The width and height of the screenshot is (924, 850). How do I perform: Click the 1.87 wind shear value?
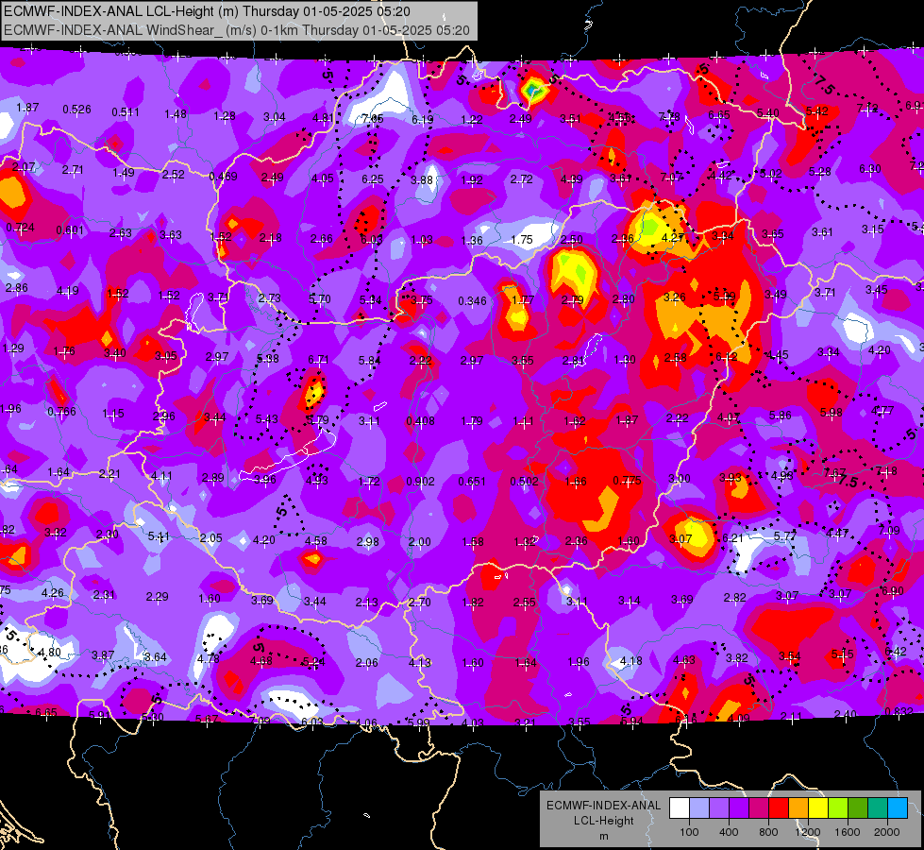click(27, 108)
